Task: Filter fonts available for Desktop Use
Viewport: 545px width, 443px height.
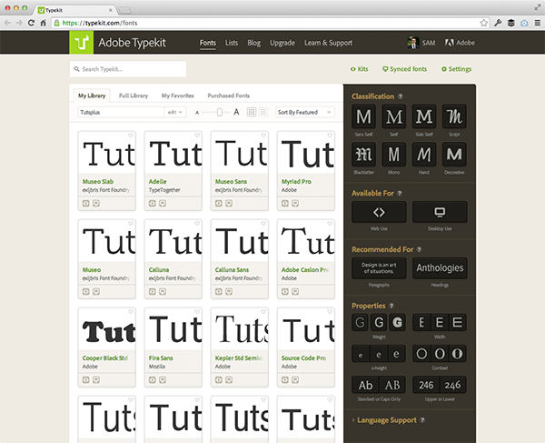Action: pyautogui.click(x=440, y=212)
